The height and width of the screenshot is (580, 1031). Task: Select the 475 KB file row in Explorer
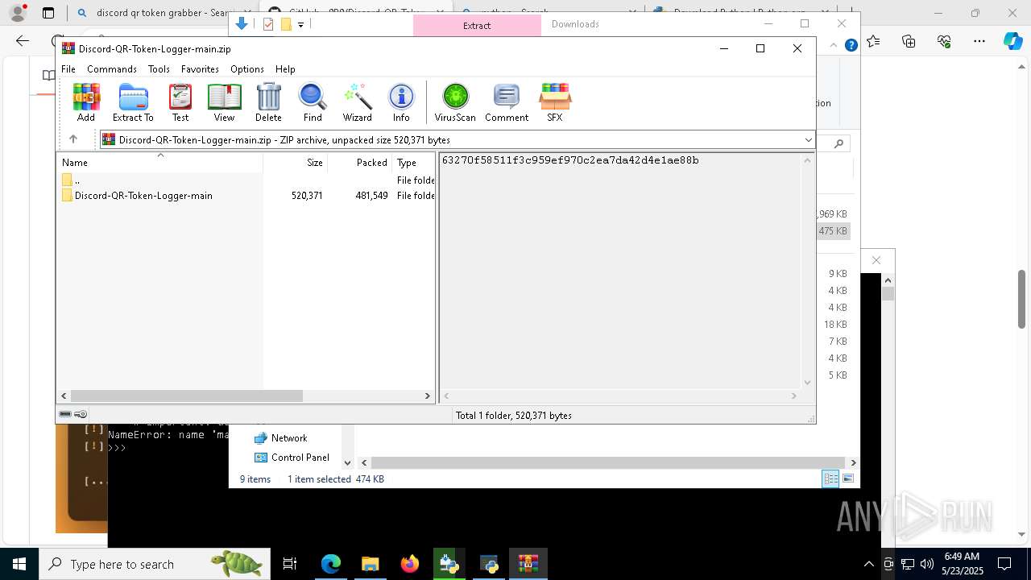[x=833, y=231]
